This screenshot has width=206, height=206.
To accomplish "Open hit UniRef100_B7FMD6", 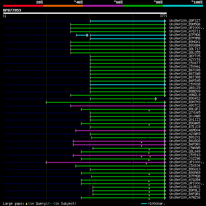I will [x=185, y=35].
